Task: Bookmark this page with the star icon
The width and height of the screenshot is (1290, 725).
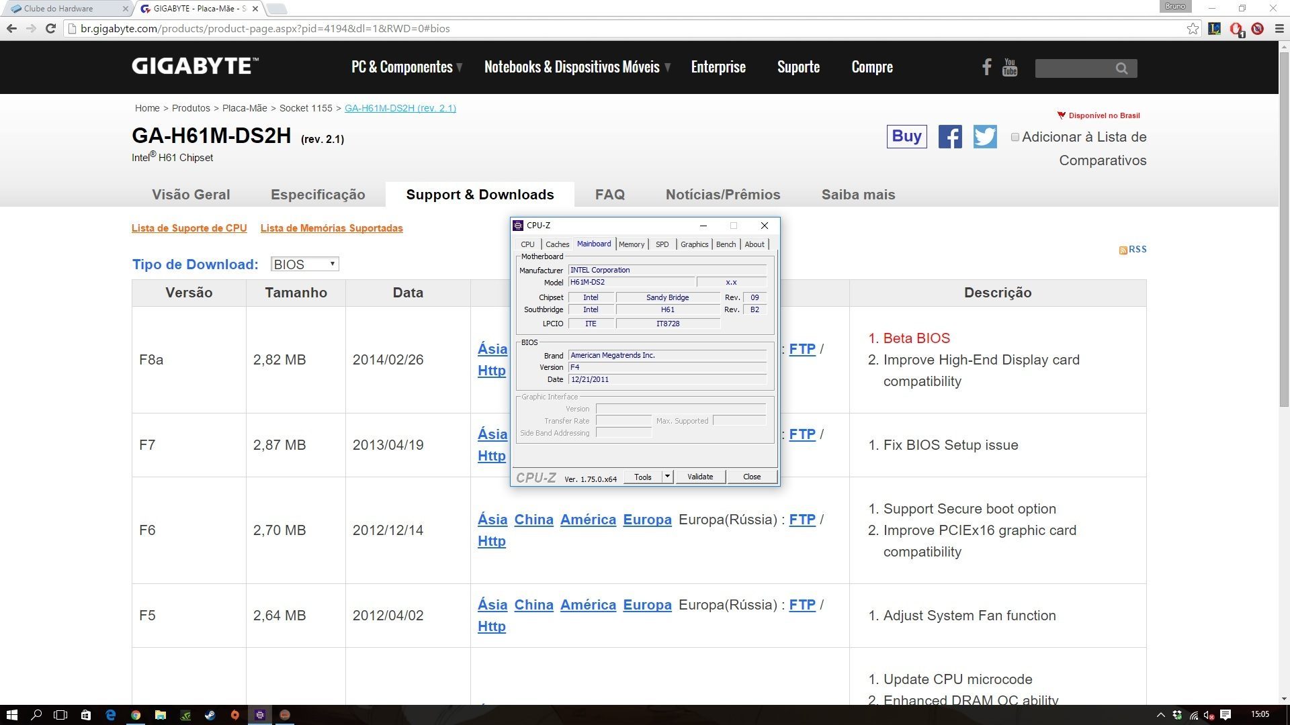Action: point(1193,29)
